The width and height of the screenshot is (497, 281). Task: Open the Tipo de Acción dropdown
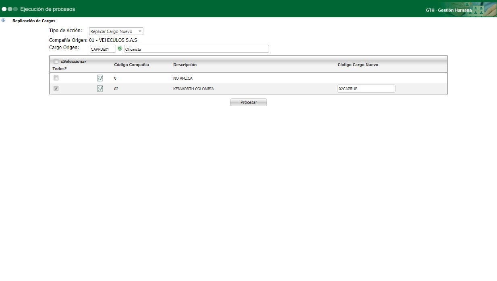pyautogui.click(x=116, y=31)
